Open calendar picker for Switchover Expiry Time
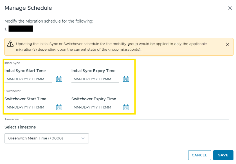The width and height of the screenshot is (236, 164). tap(126, 107)
